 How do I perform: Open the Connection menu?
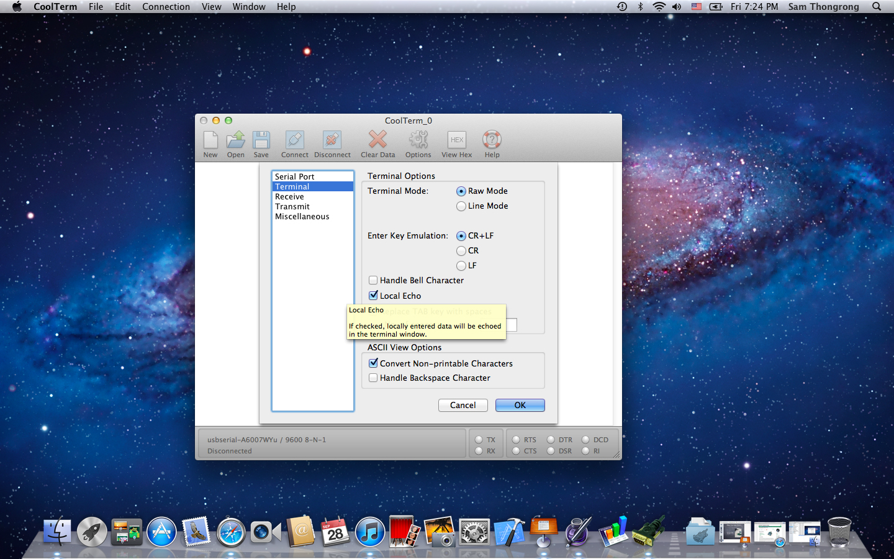point(166,7)
